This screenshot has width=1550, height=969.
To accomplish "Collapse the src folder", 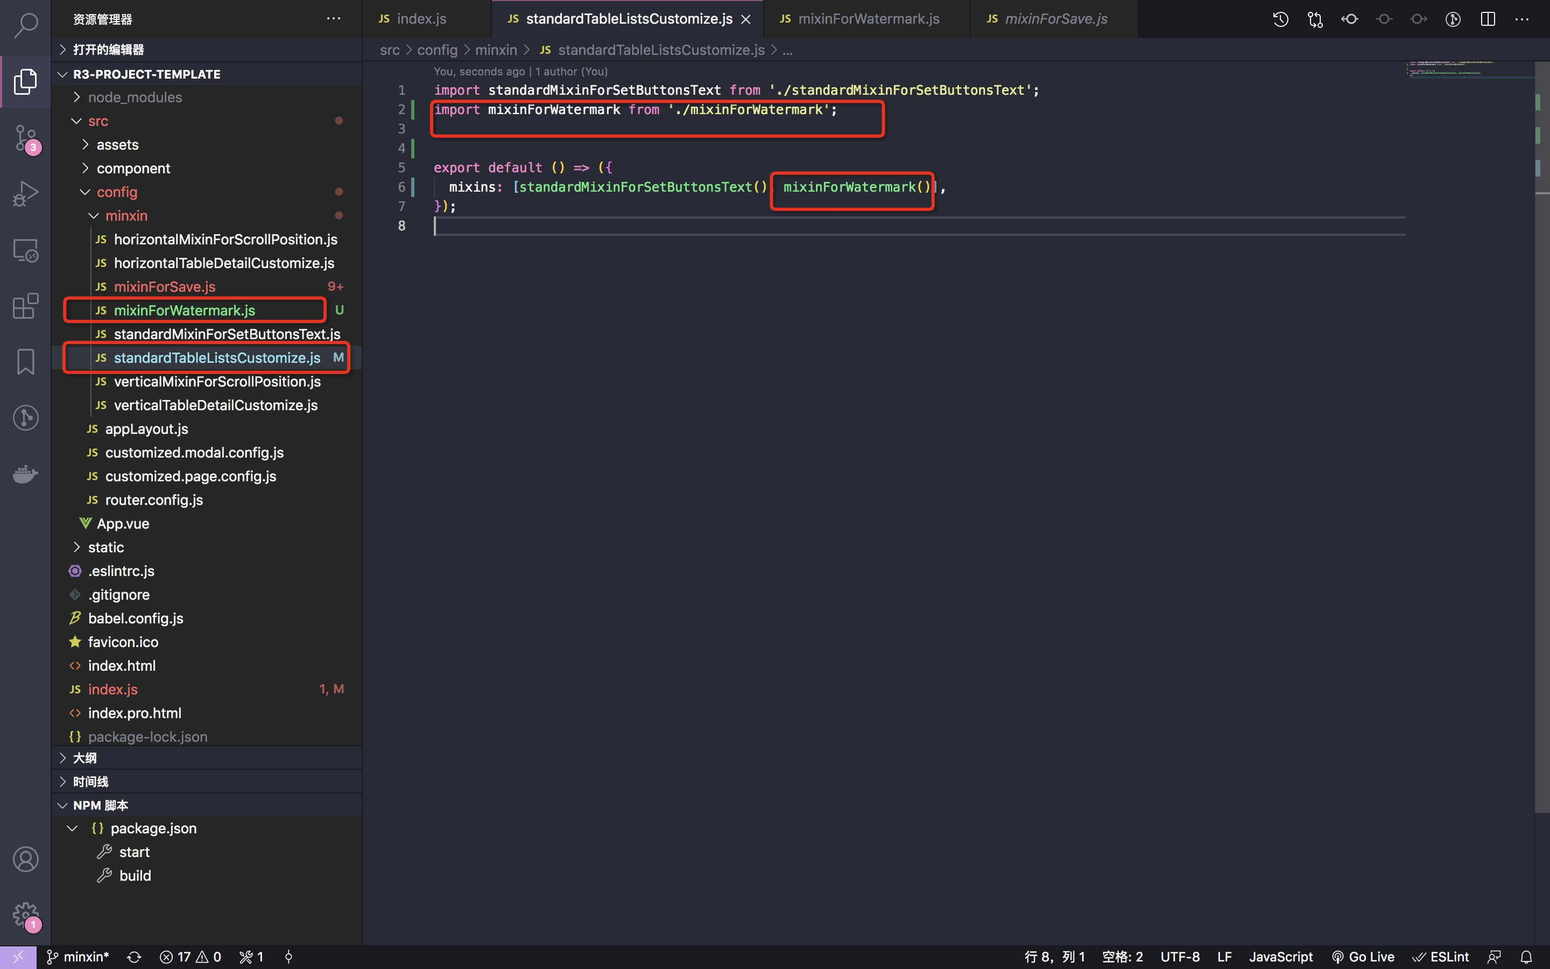I will point(206,121).
